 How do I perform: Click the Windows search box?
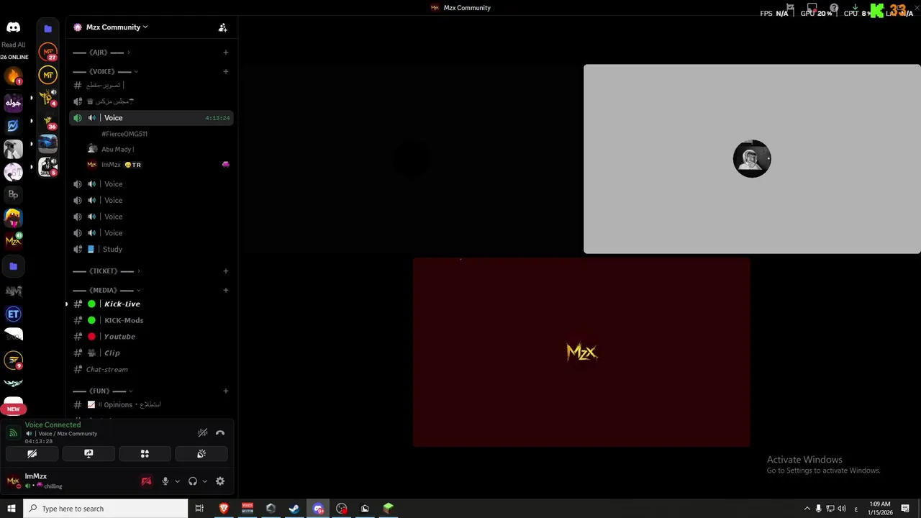pyautogui.click(x=106, y=509)
